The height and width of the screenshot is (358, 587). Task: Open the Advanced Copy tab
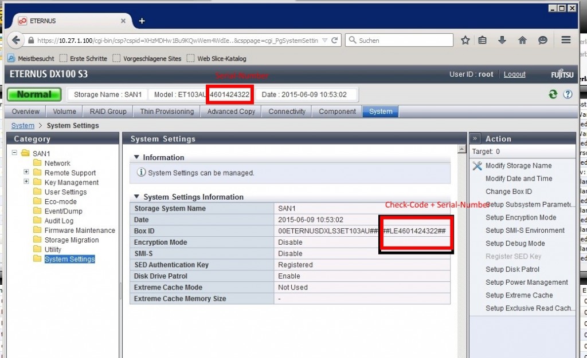pos(231,112)
